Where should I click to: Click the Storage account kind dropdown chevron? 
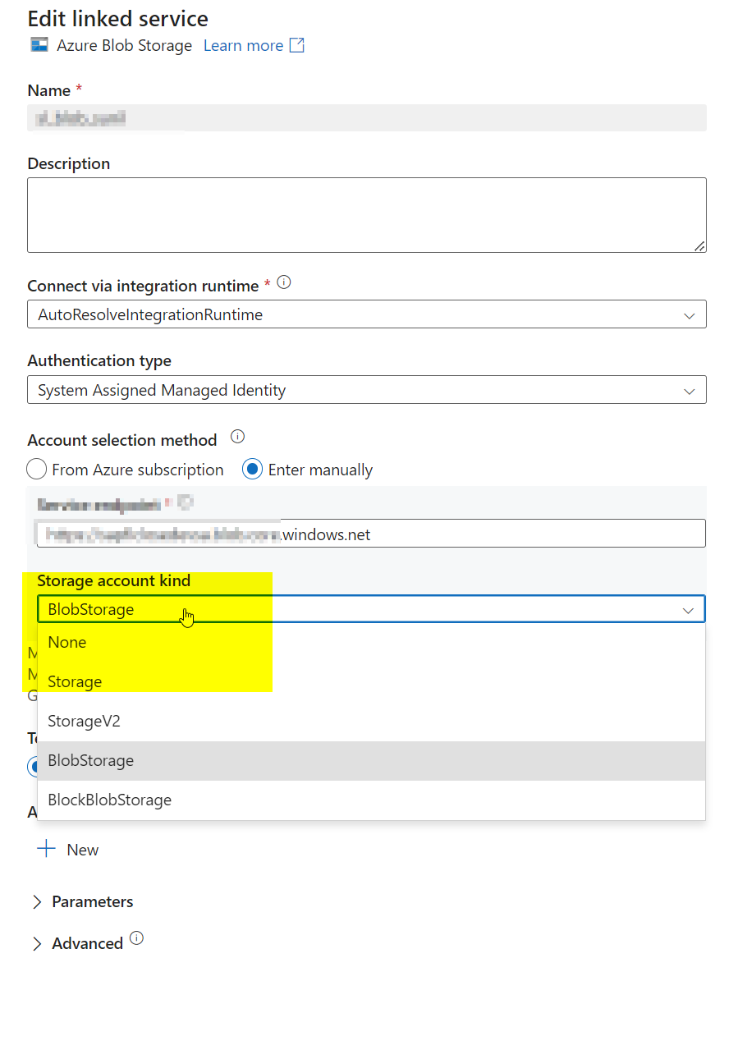tap(690, 608)
